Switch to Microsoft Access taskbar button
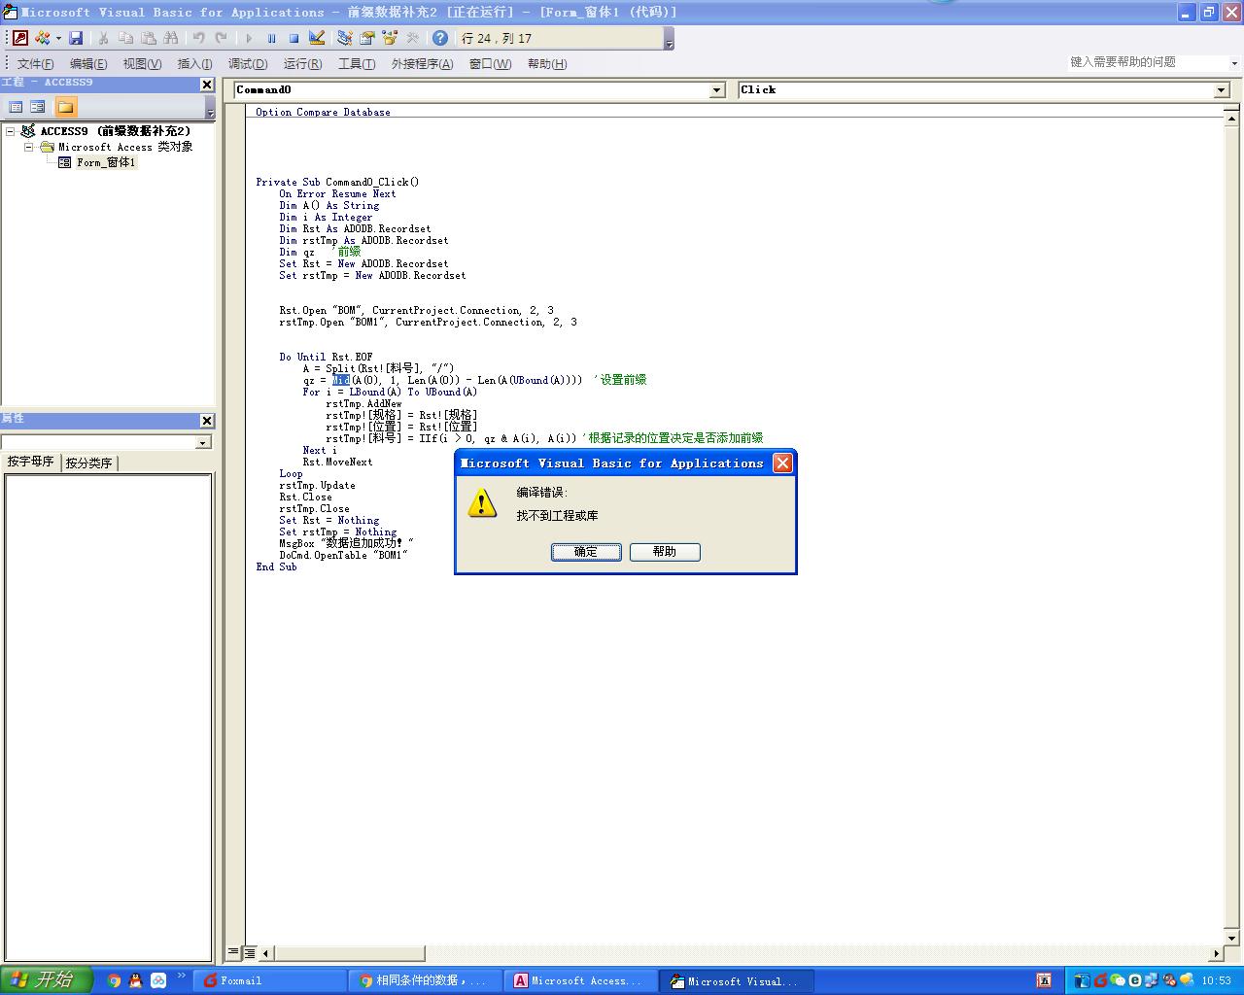Screen dimensions: 1244x995 point(580,981)
